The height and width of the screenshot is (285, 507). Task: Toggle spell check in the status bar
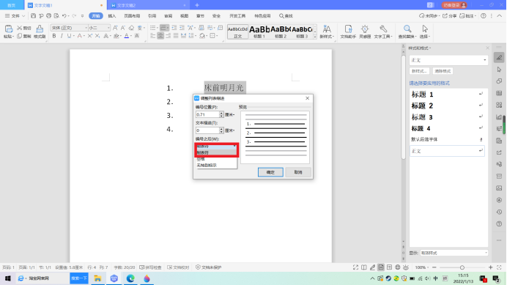point(150,267)
